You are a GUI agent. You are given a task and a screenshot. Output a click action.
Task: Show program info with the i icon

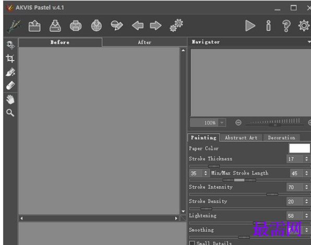pyautogui.click(x=269, y=26)
